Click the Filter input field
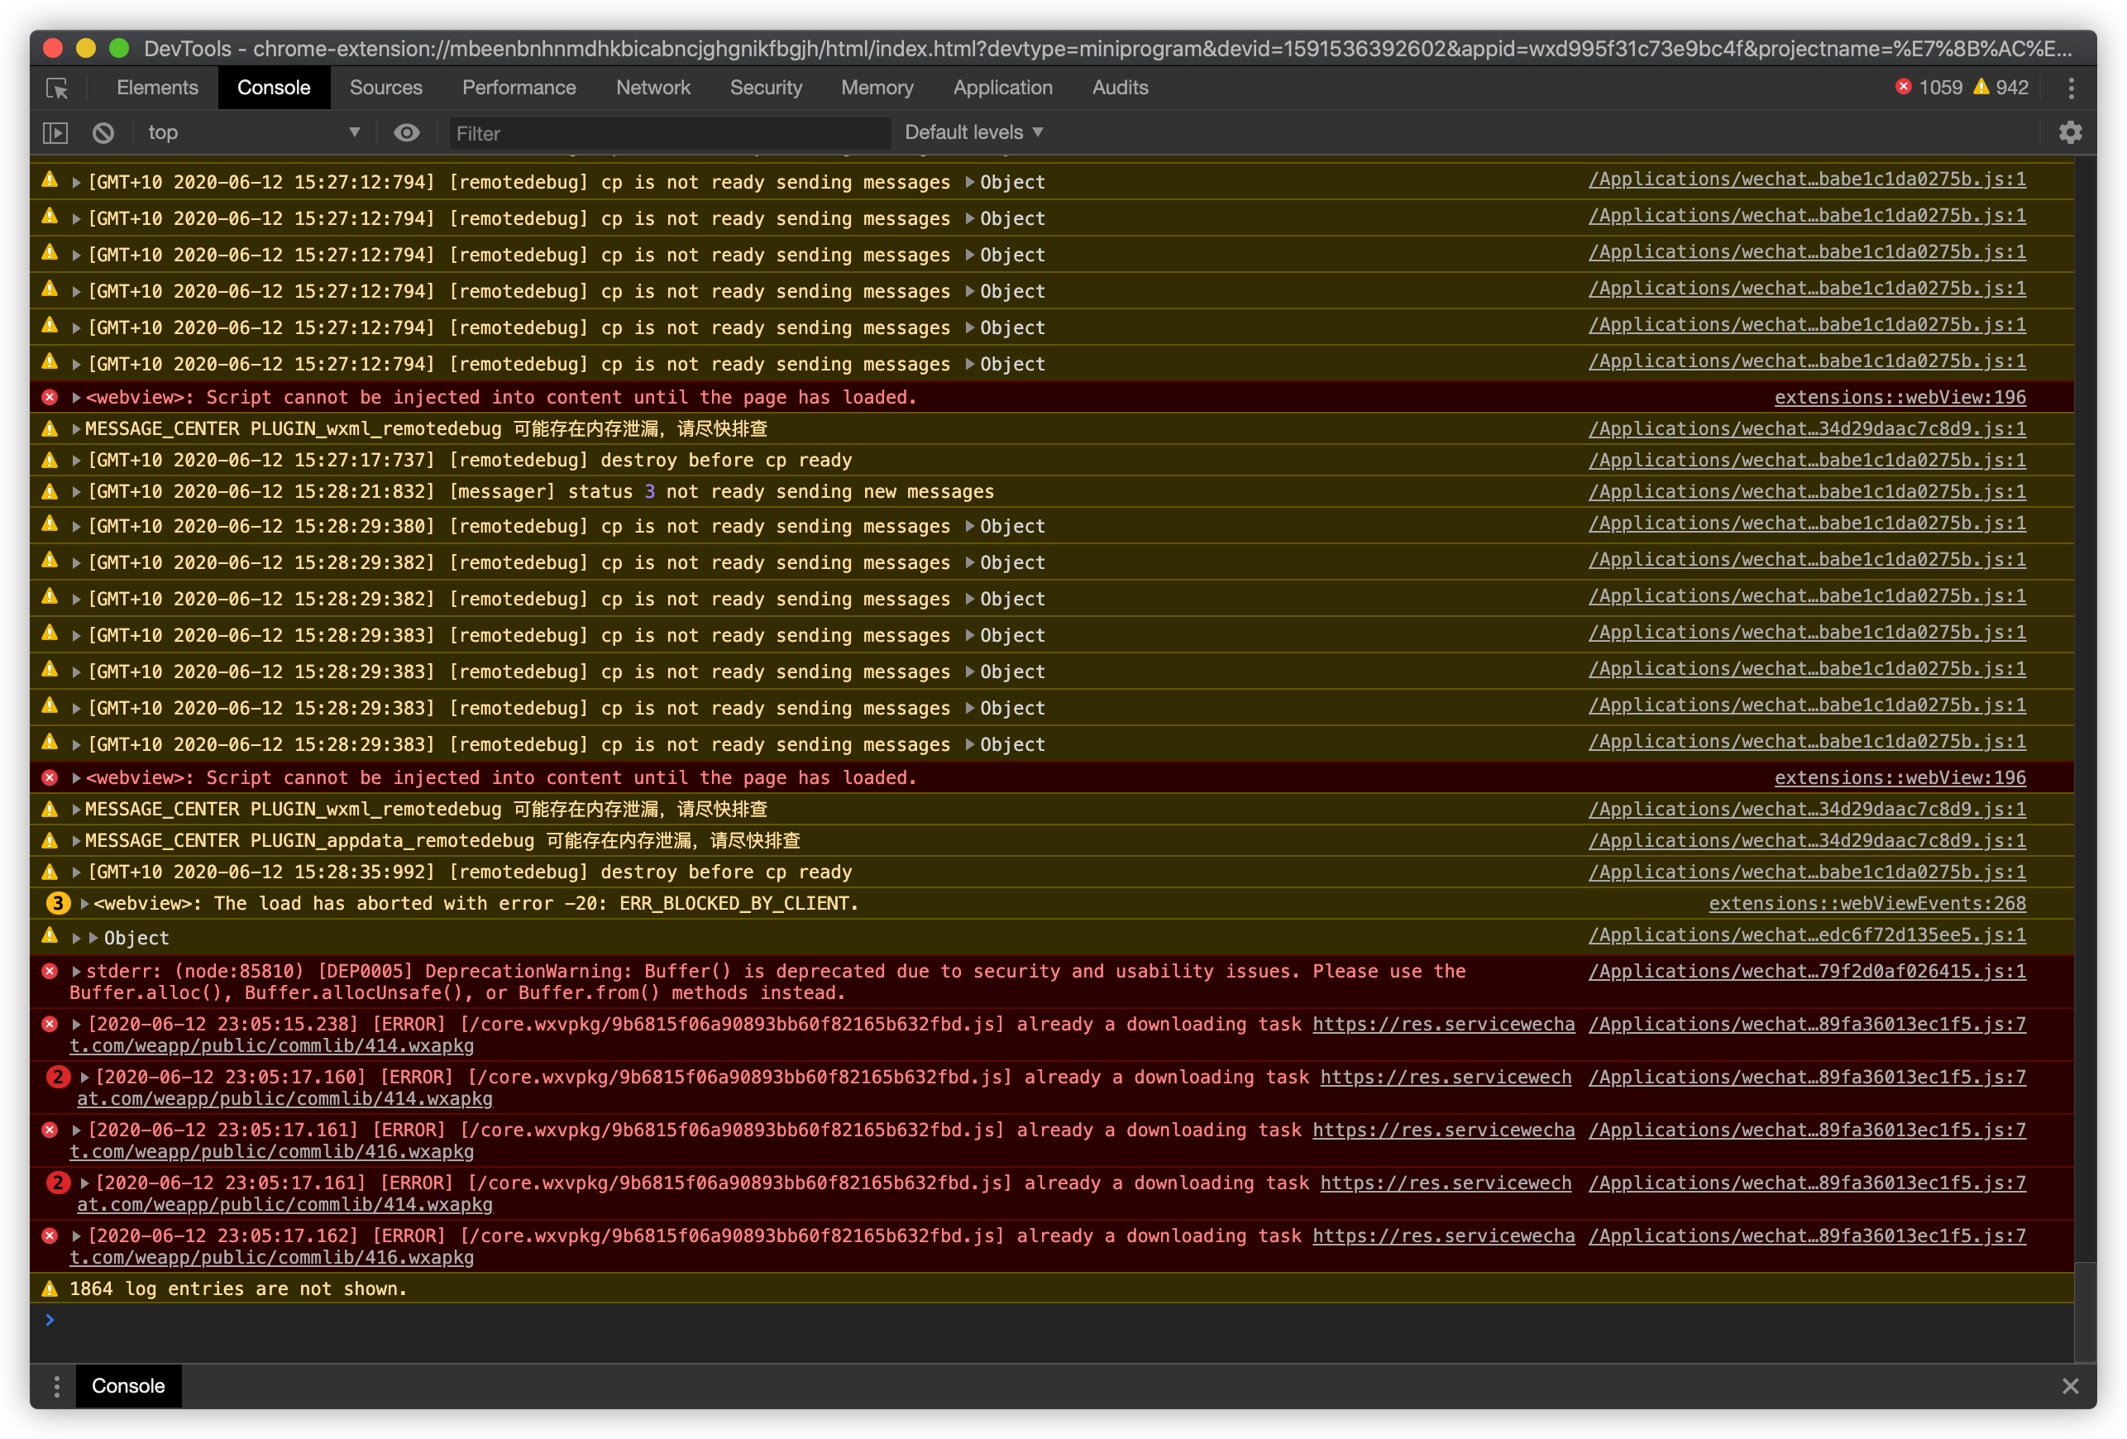 (x=668, y=134)
